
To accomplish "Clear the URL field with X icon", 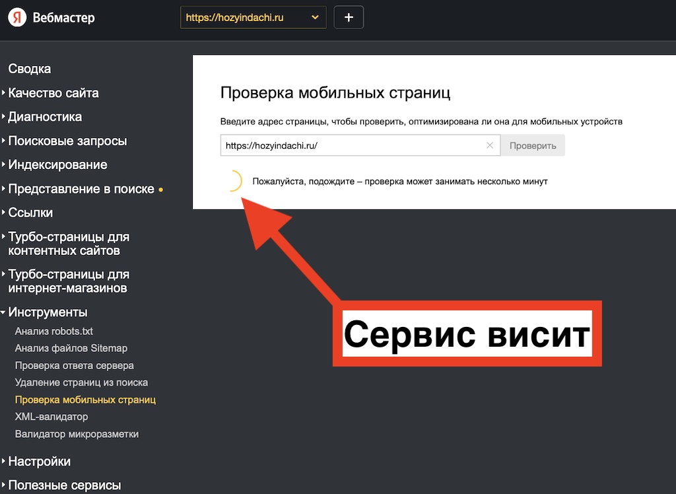I will (490, 145).
